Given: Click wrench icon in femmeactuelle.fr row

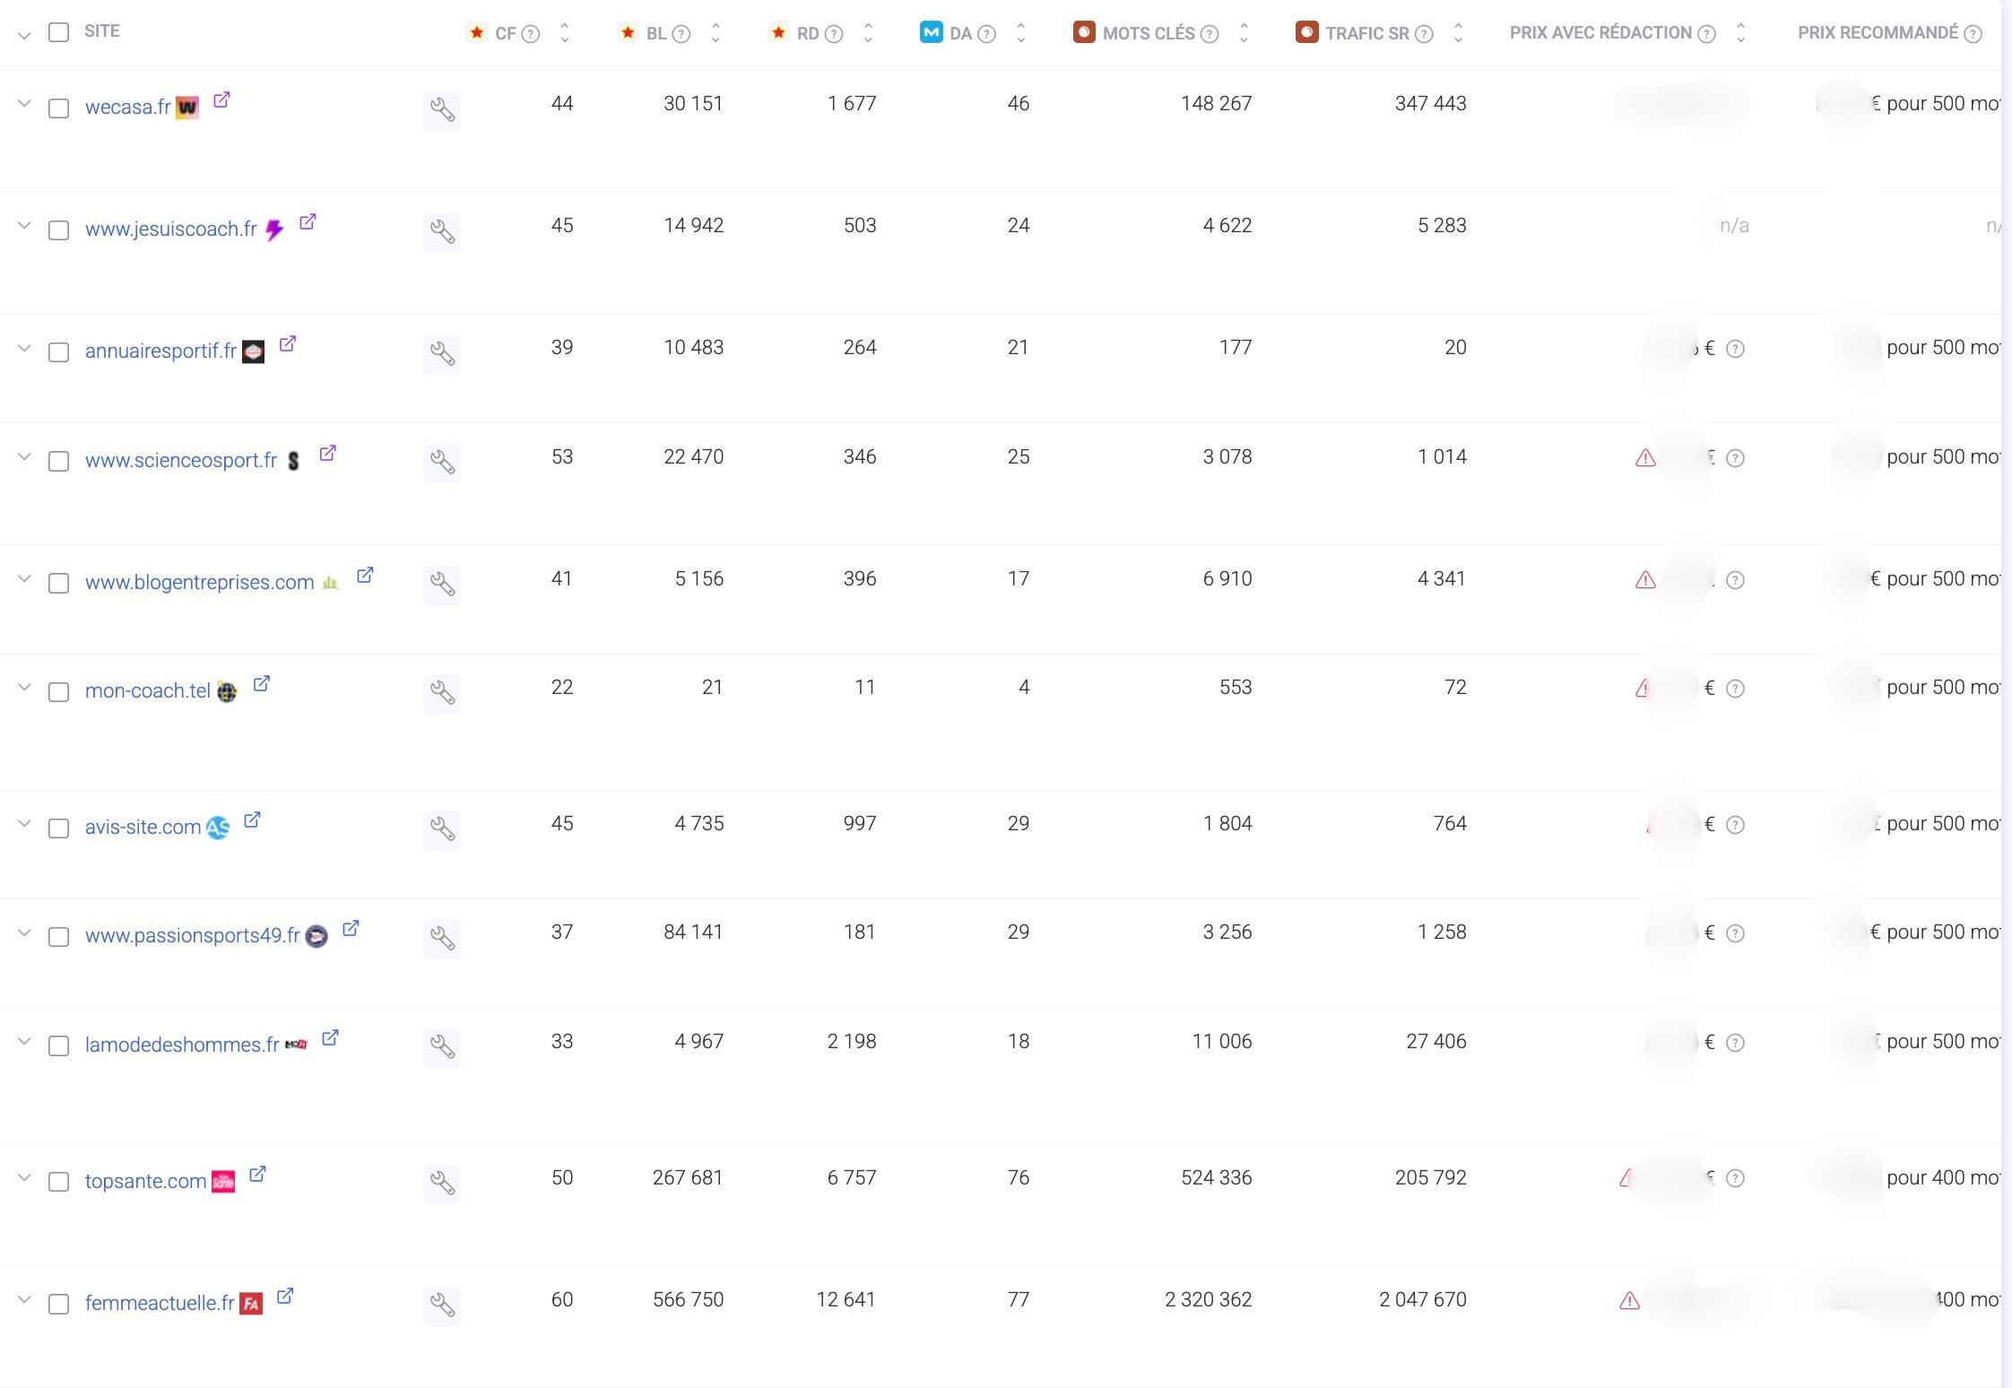Looking at the screenshot, I should 442,1305.
